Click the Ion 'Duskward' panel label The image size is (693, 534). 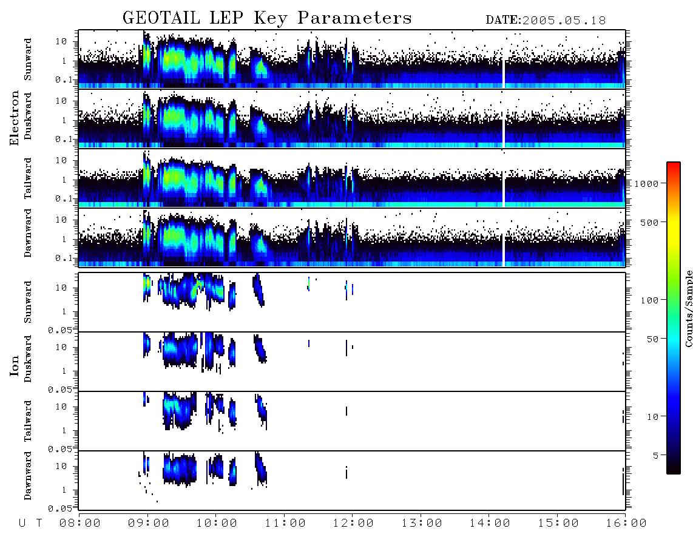pyautogui.click(x=28, y=359)
